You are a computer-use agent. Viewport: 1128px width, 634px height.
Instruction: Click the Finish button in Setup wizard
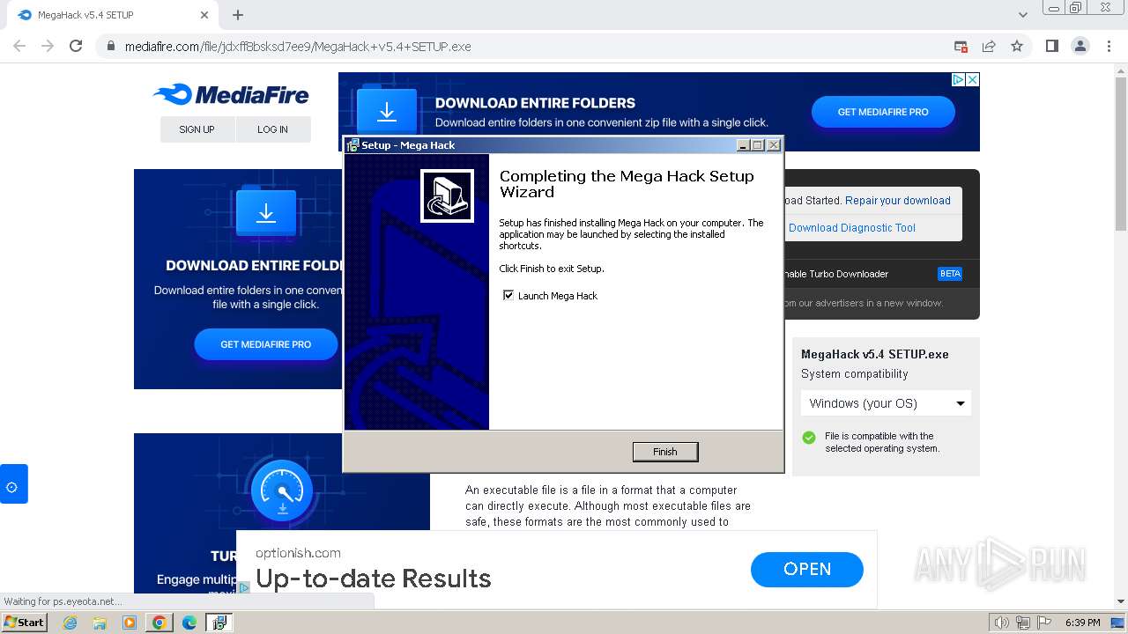(x=665, y=452)
